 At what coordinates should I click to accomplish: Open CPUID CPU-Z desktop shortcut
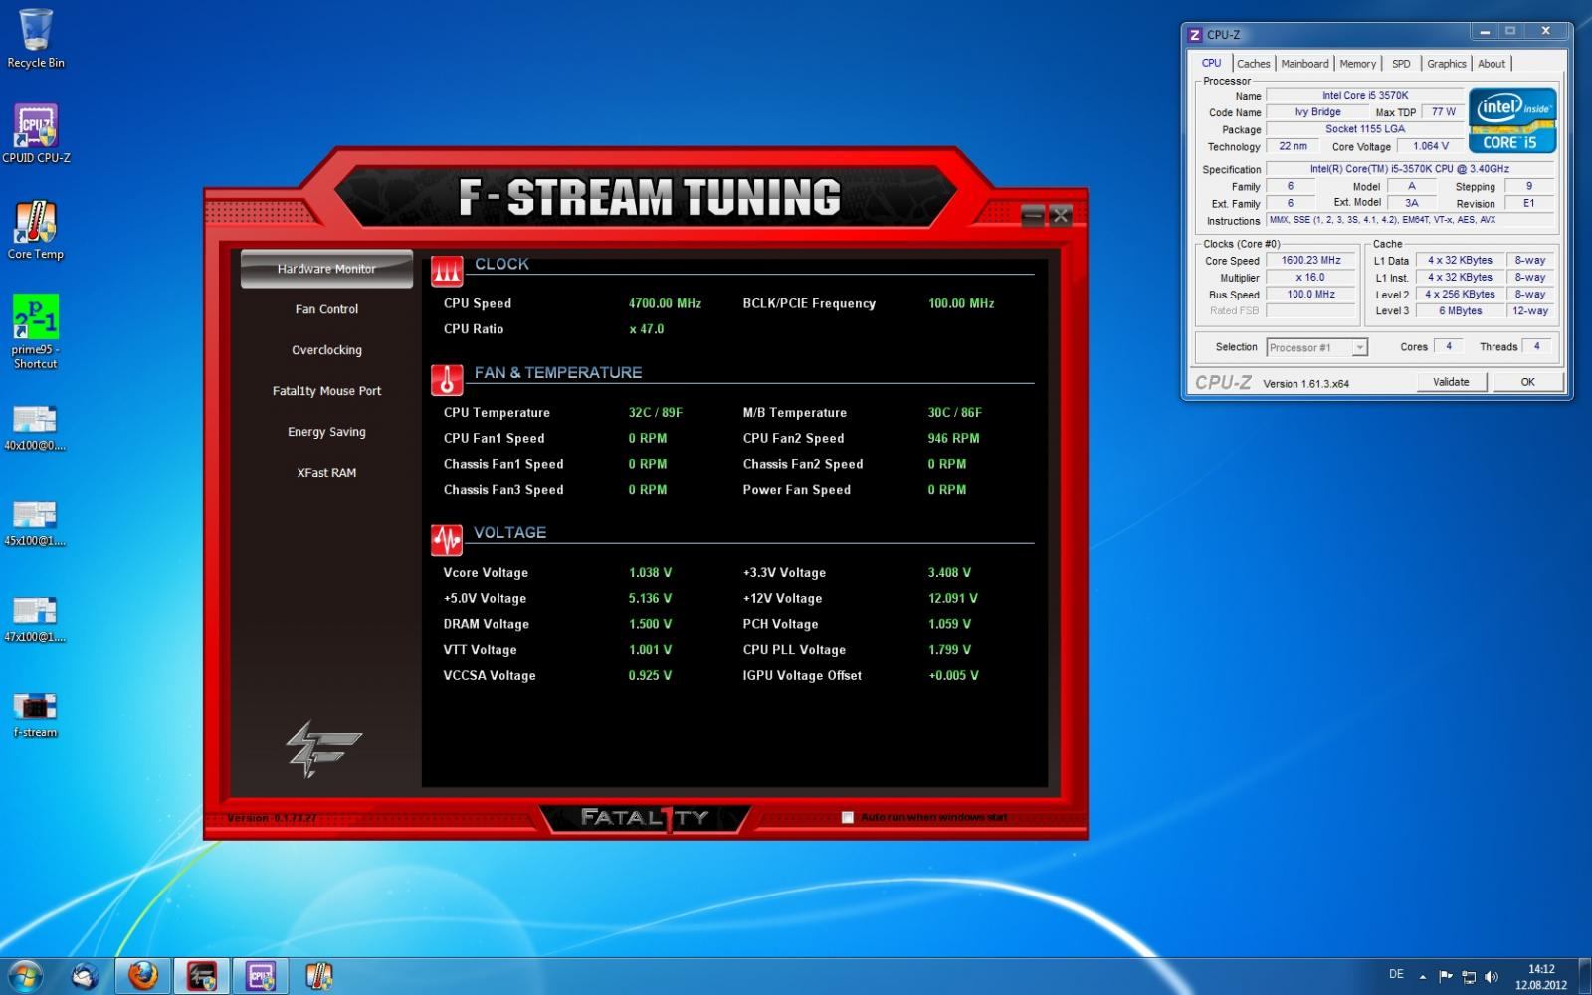[x=36, y=133]
